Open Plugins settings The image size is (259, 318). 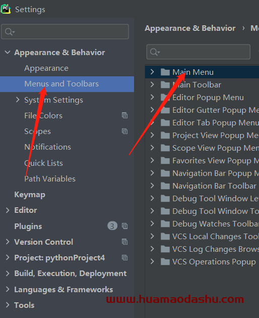point(28,226)
